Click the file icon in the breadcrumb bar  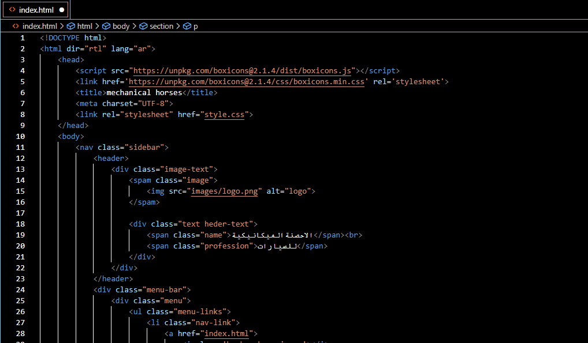coord(16,26)
